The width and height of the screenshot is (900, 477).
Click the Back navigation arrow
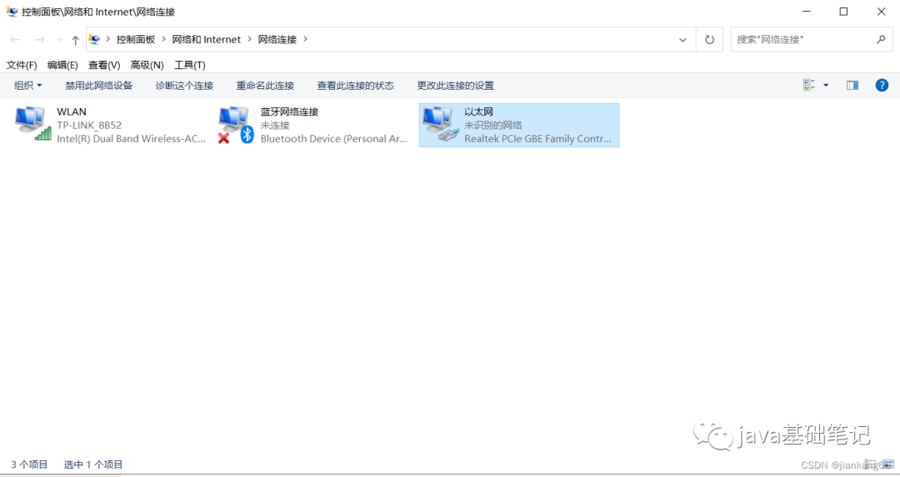tap(16, 40)
